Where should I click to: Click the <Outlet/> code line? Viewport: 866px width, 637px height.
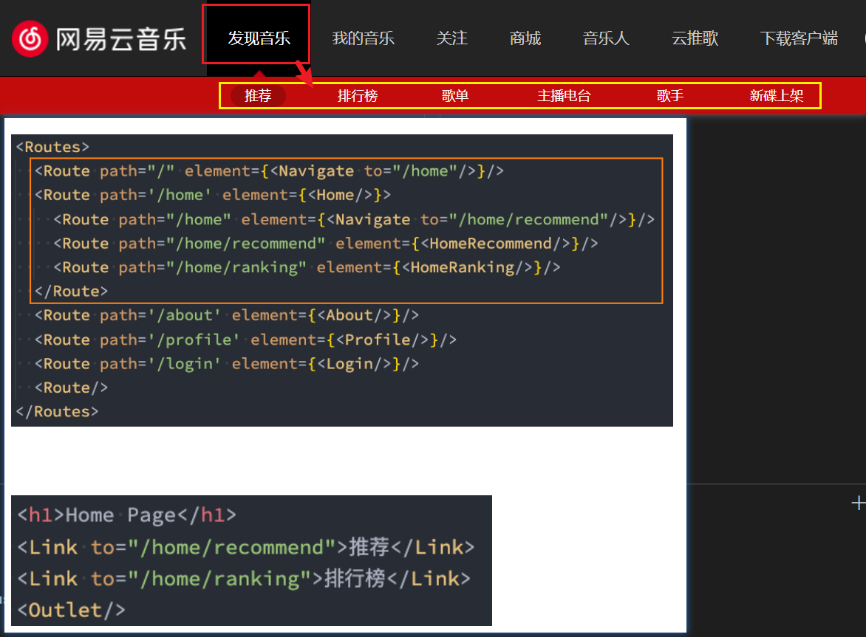click(71, 610)
